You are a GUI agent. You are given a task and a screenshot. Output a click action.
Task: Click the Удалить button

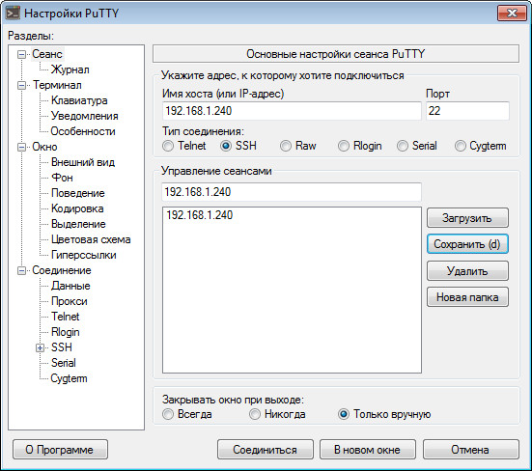[x=467, y=270]
